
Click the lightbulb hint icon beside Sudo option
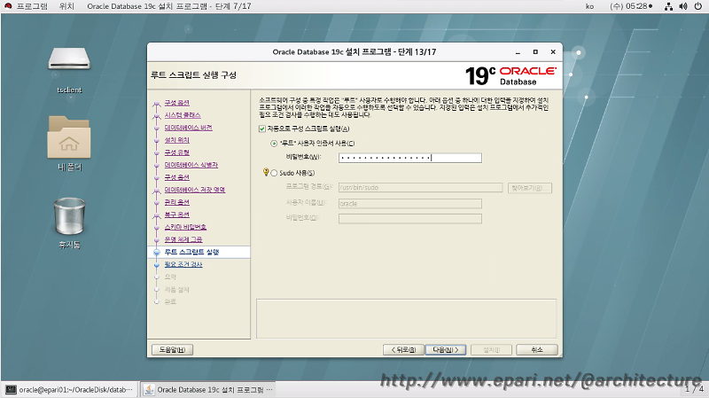click(266, 172)
